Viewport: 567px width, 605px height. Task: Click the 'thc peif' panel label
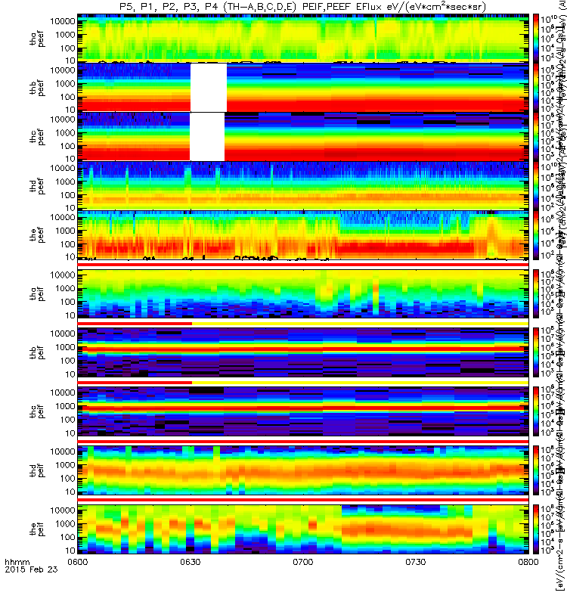pos(37,411)
